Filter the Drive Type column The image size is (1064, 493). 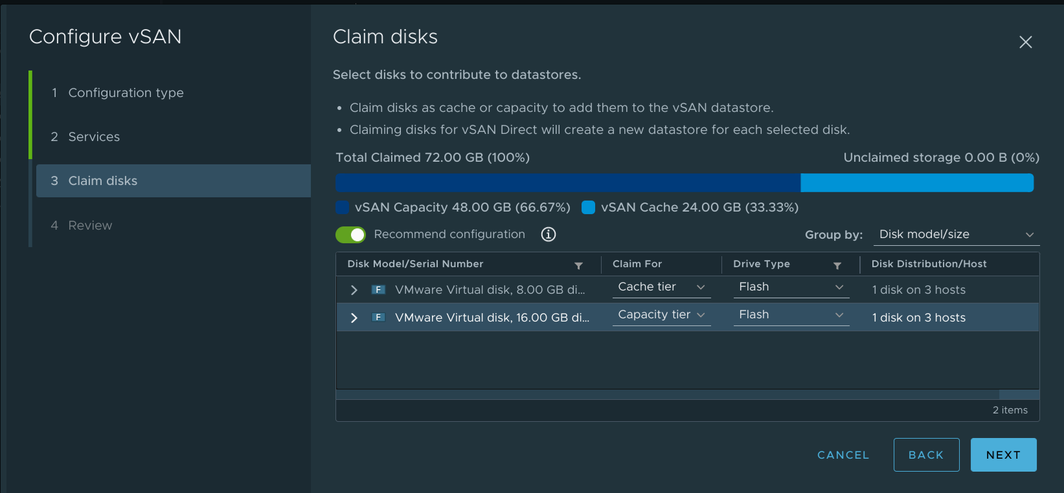pos(837,265)
